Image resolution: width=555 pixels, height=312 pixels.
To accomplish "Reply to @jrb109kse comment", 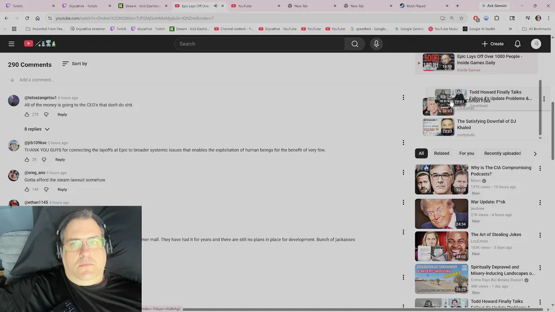I will click(x=60, y=159).
